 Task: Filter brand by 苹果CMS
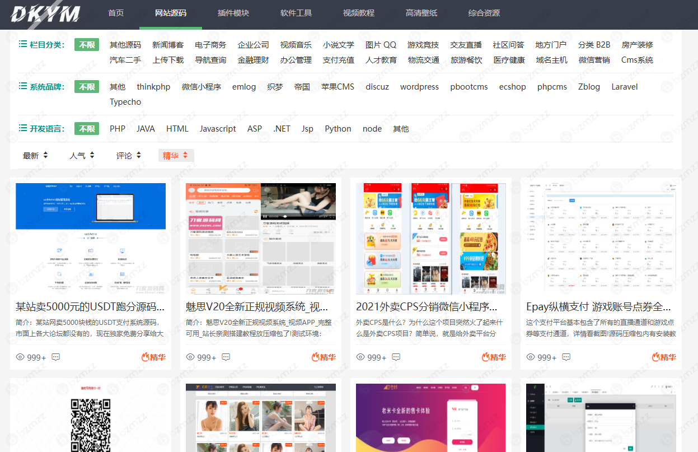point(338,87)
